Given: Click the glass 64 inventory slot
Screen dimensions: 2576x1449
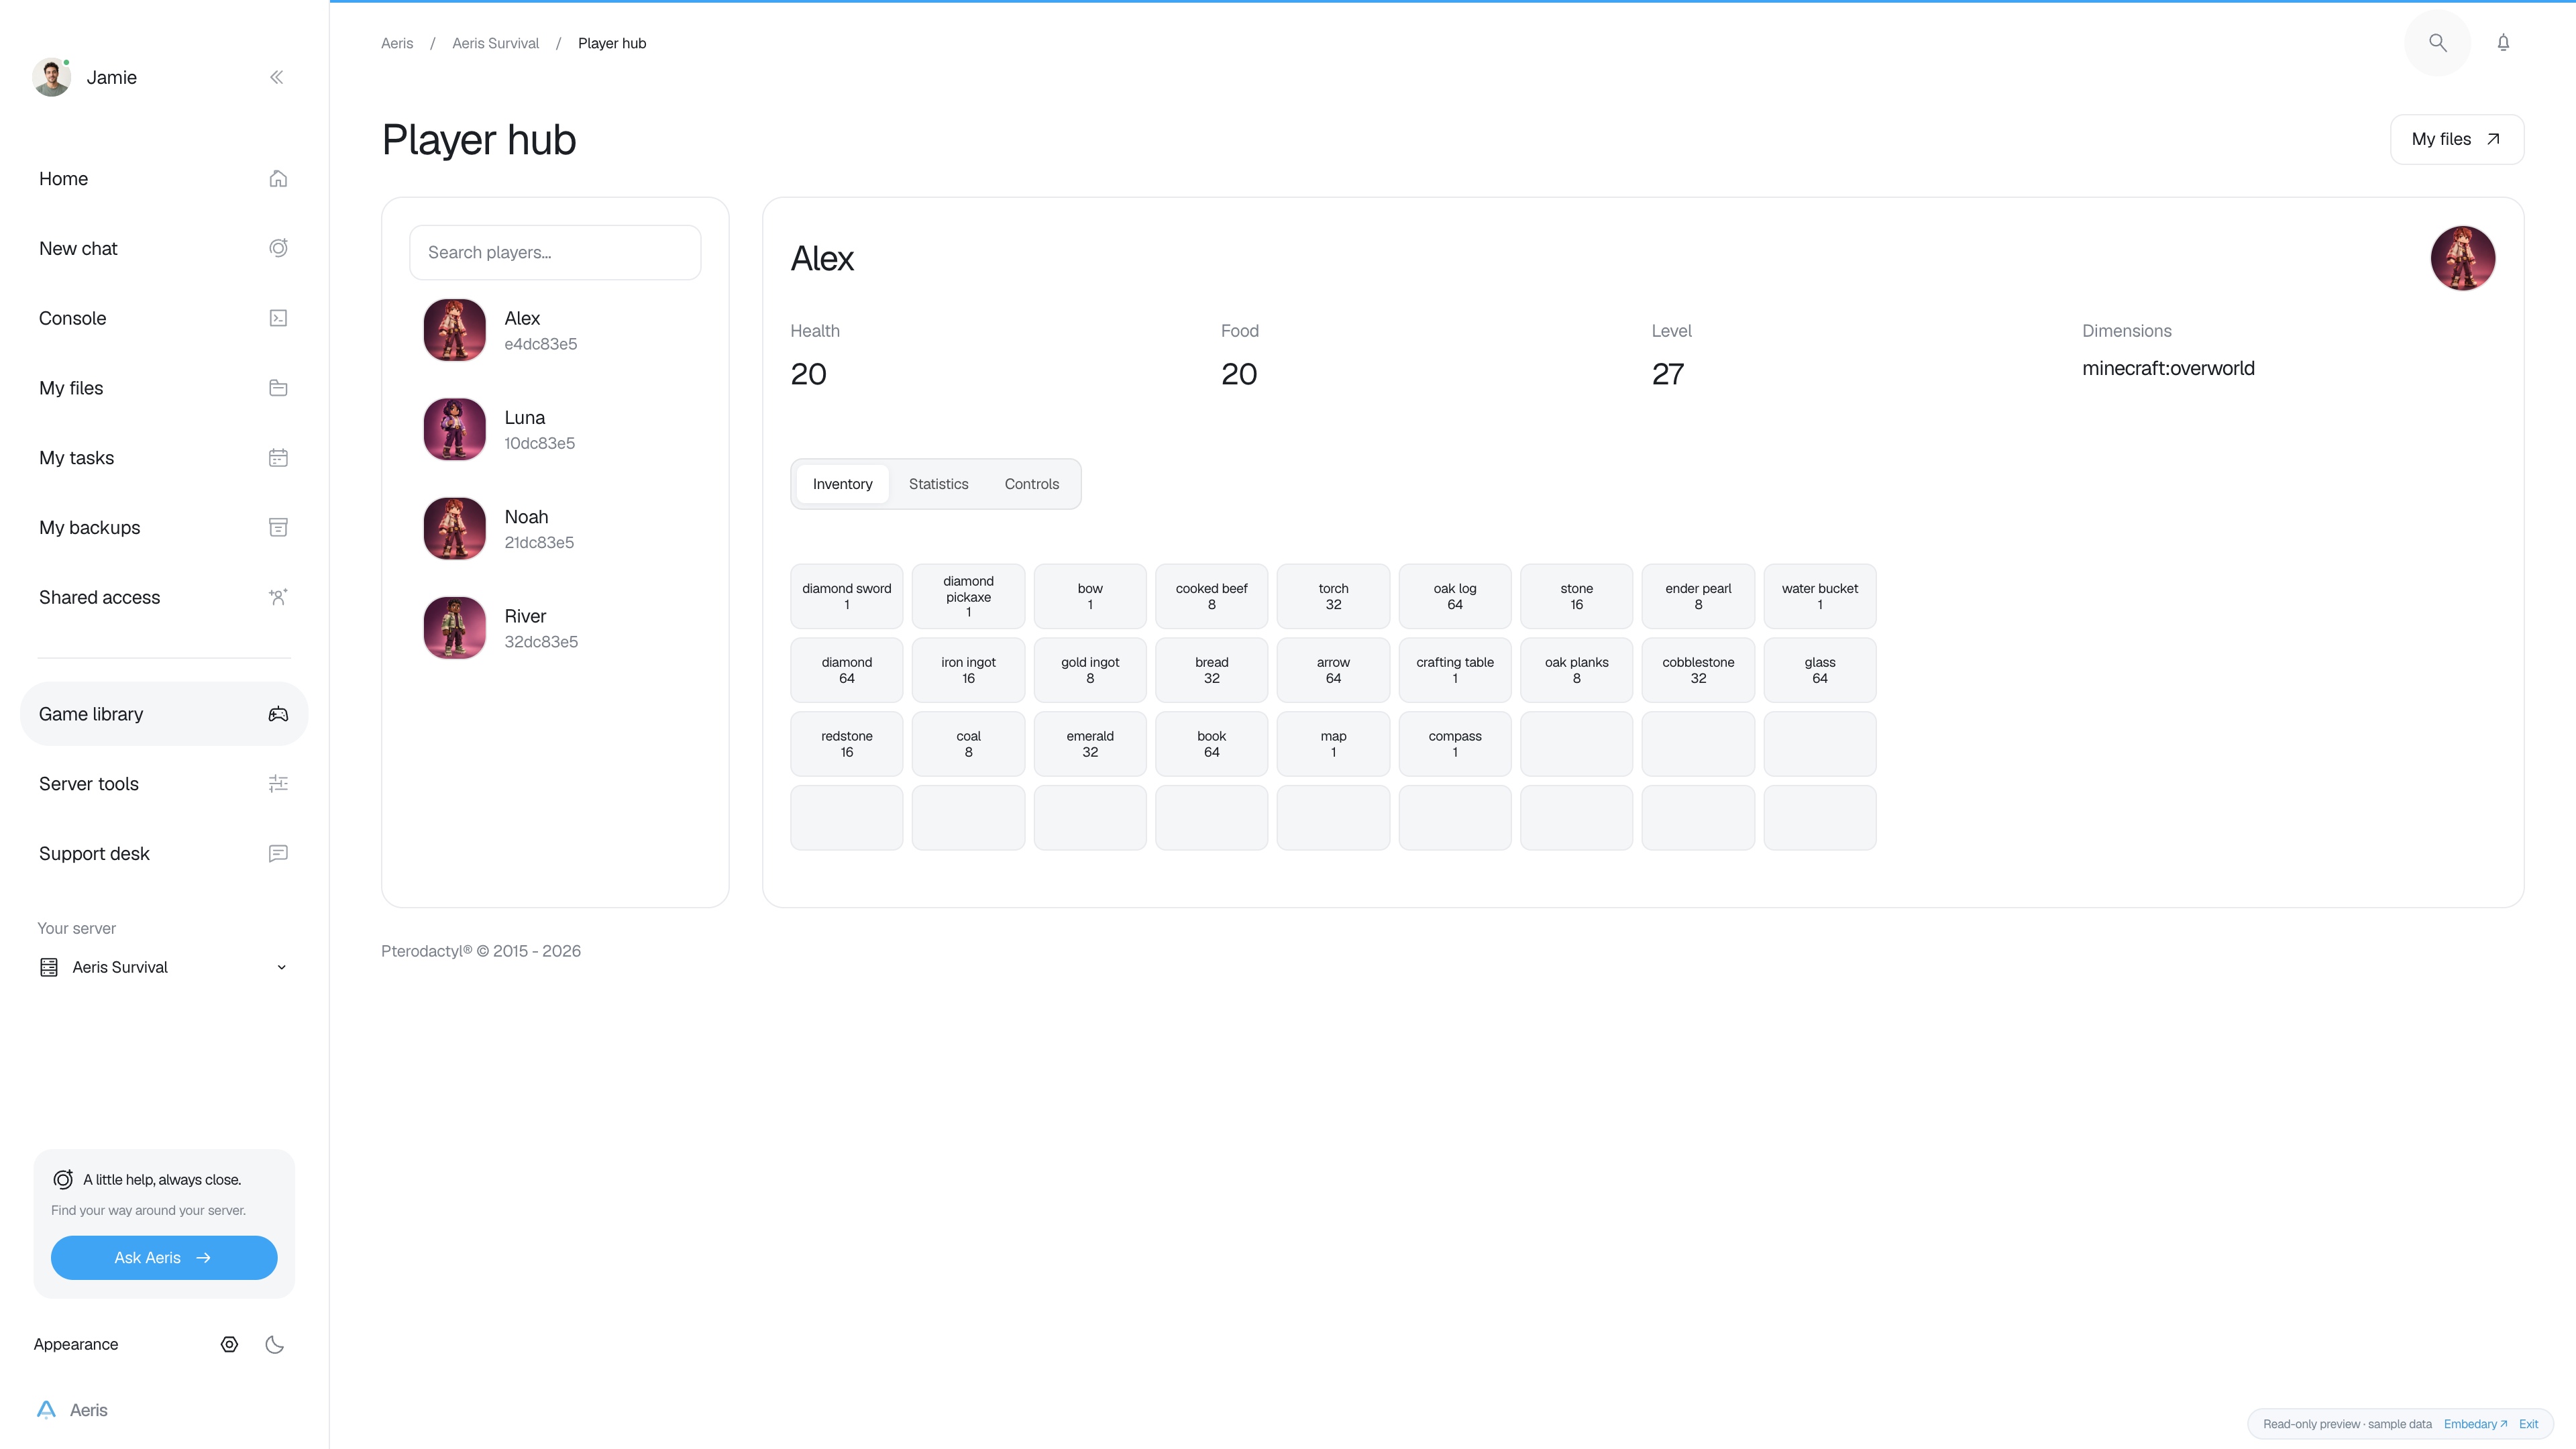Looking at the screenshot, I should (1820, 670).
